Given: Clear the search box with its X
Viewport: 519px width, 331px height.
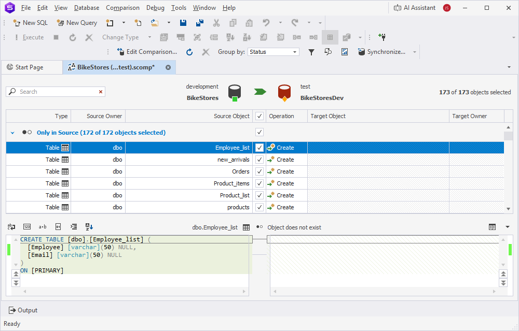Looking at the screenshot, I should click(100, 91).
